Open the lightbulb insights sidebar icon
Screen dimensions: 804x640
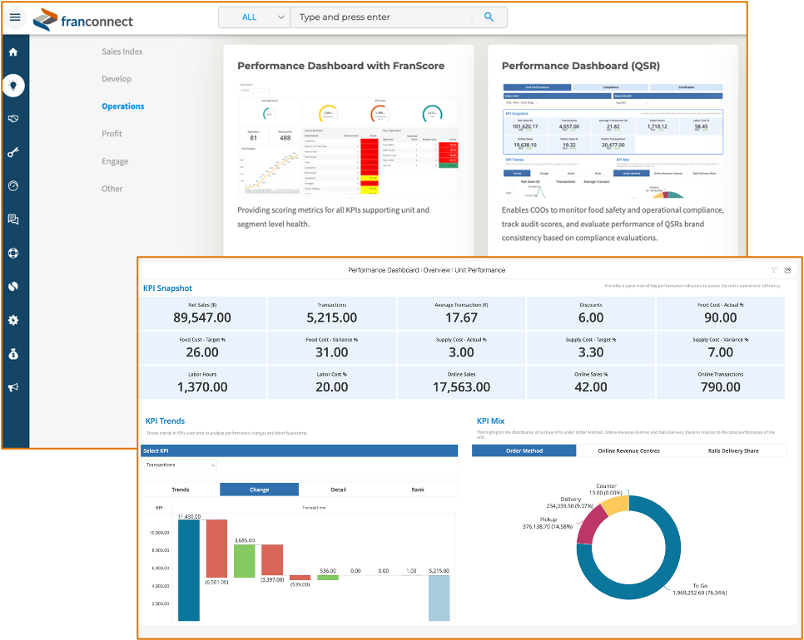[x=14, y=85]
